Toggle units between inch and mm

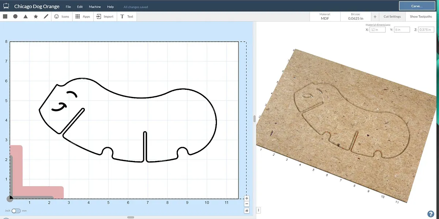point(16,211)
